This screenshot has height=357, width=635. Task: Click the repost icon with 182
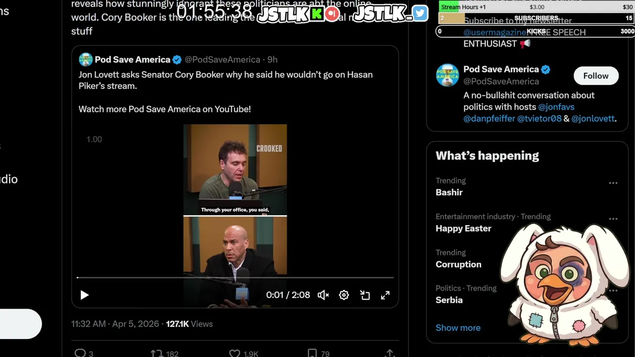point(157,353)
